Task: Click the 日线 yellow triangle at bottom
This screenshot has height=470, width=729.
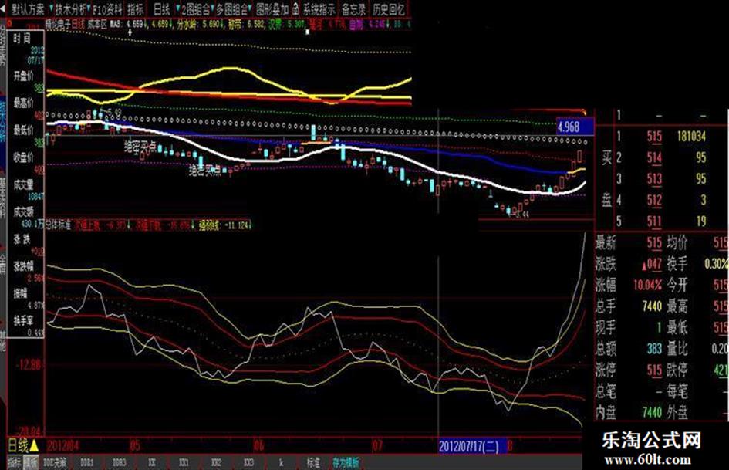Action: [35, 446]
